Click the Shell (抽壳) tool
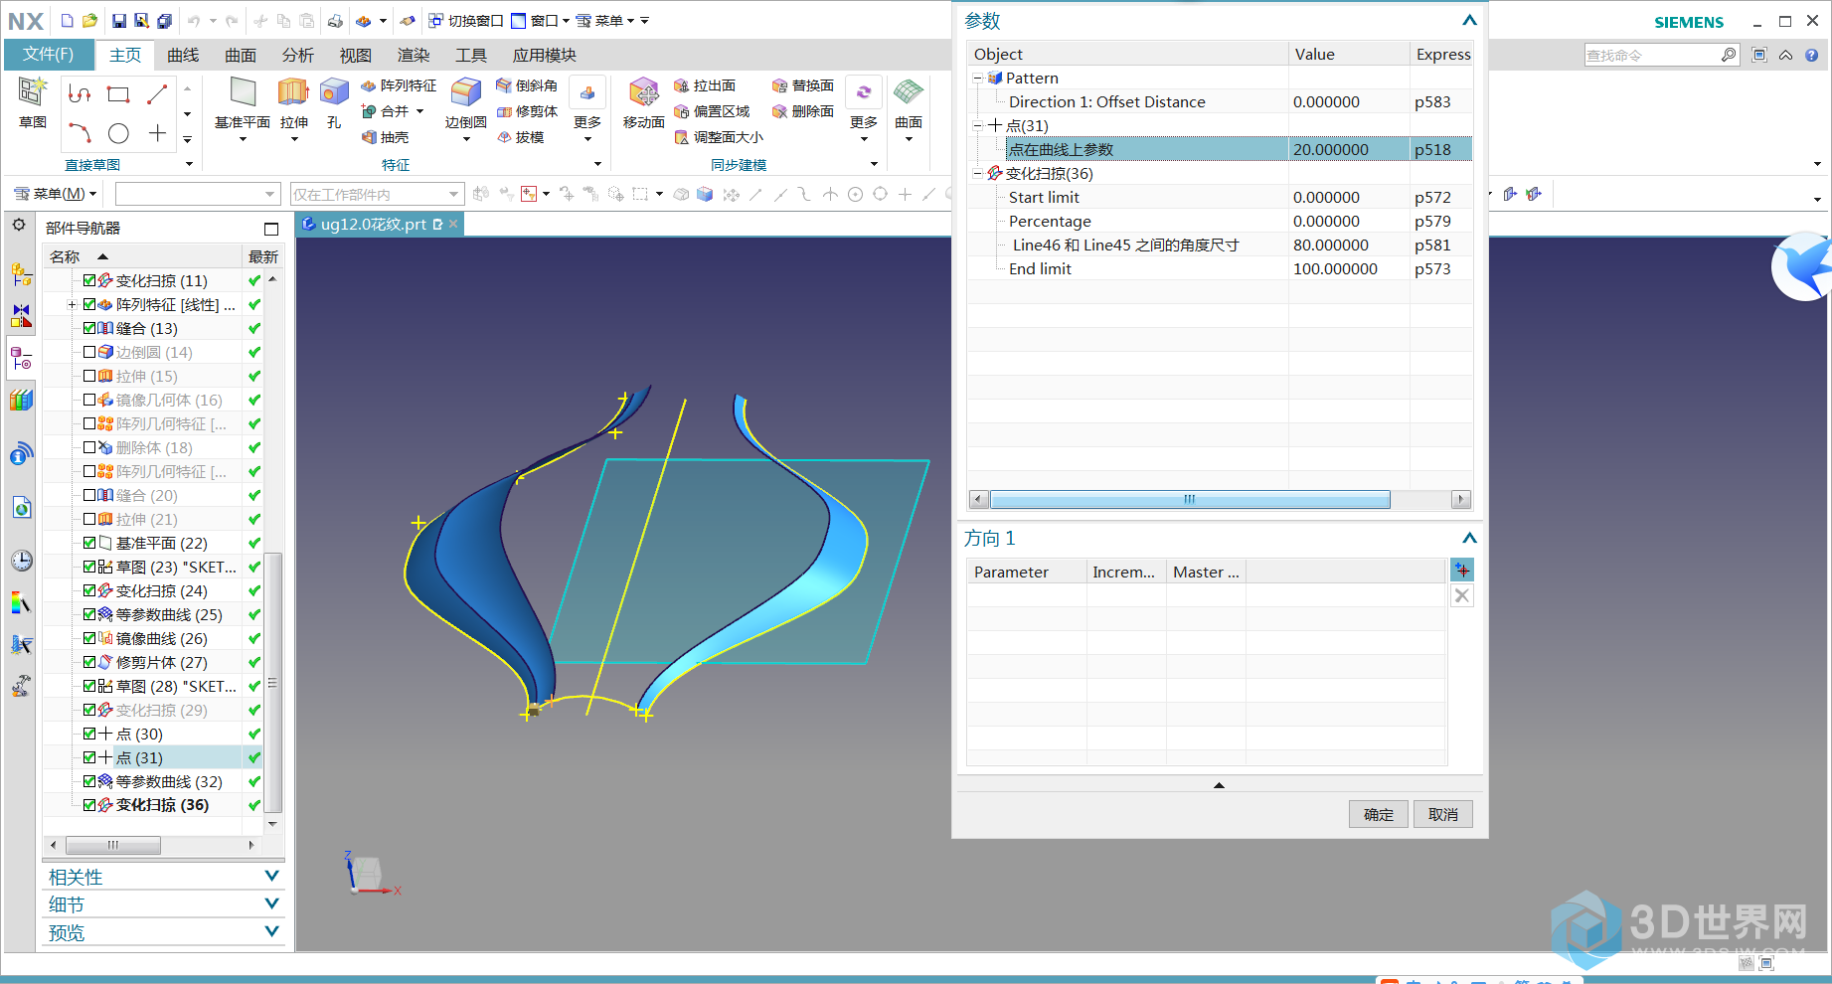This screenshot has width=1832, height=984. click(x=386, y=137)
